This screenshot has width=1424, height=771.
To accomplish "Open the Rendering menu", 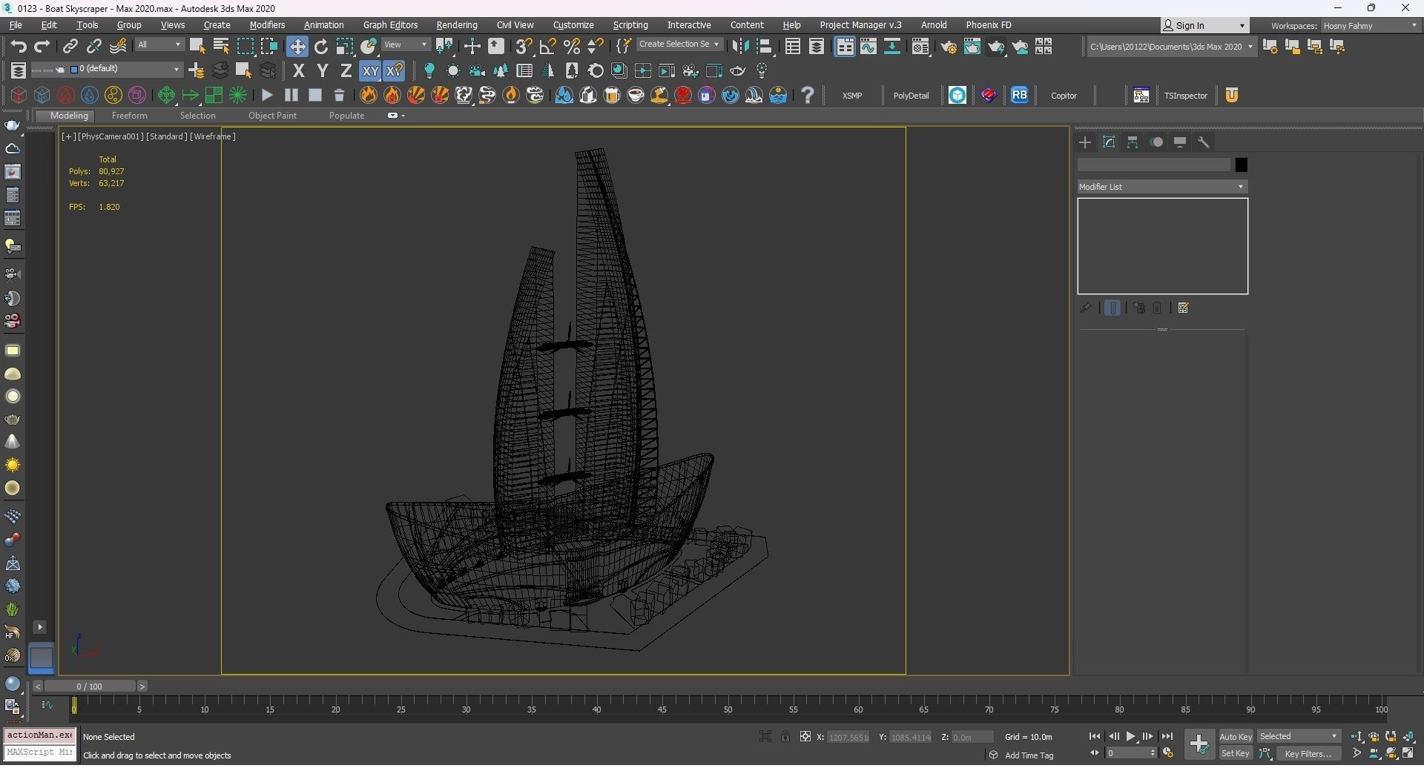I will [457, 25].
